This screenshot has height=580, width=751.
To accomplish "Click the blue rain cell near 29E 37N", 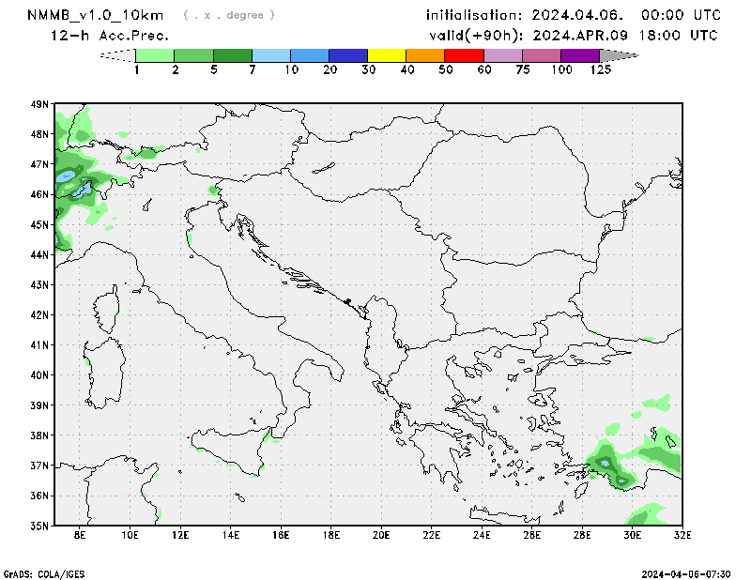I will point(605,464).
